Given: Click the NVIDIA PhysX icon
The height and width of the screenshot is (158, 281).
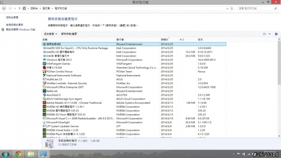Looking at the screenshot, I should coord(44,134).
